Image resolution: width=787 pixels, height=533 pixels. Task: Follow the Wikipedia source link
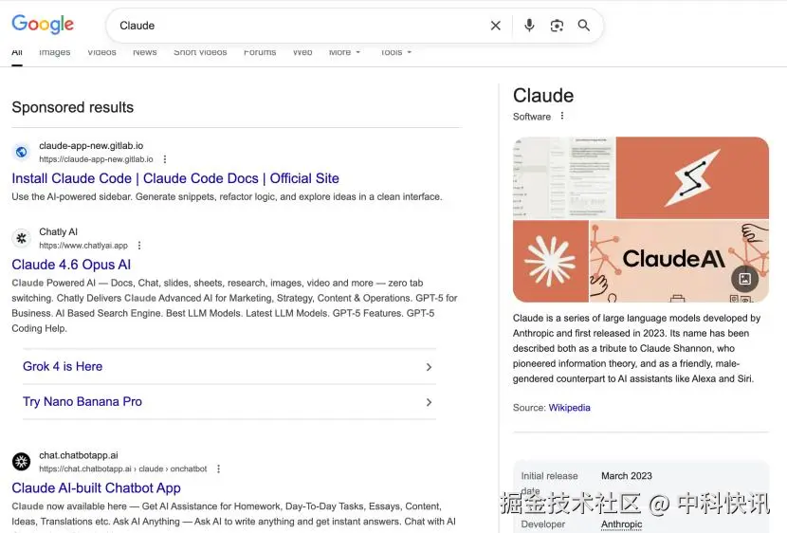pyautogui.click(x=569, y=408)
